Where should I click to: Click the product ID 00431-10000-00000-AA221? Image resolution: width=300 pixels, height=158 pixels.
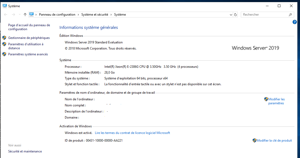[104, 140]
